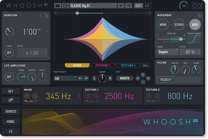The image size is (208, 139).
Task: Select Texture 1 low-pass filter icon
Action: coord(87,101)
